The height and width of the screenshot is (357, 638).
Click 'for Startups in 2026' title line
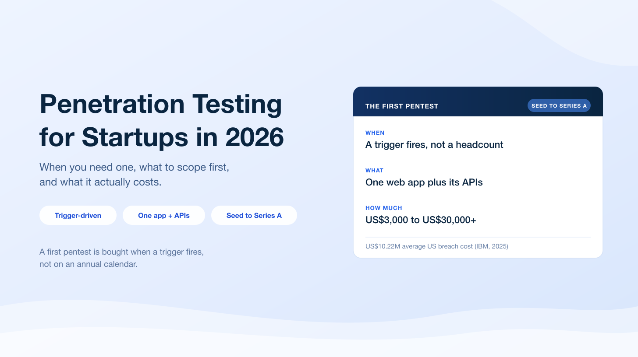coord(162,137)
